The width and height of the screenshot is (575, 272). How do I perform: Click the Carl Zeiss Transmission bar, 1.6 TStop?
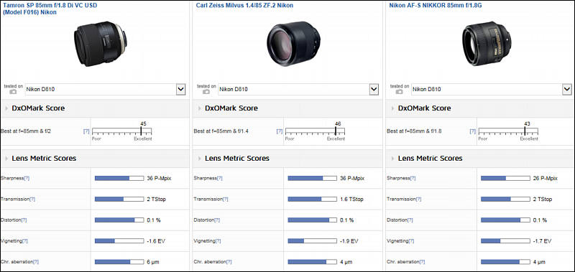coord(312,199)
